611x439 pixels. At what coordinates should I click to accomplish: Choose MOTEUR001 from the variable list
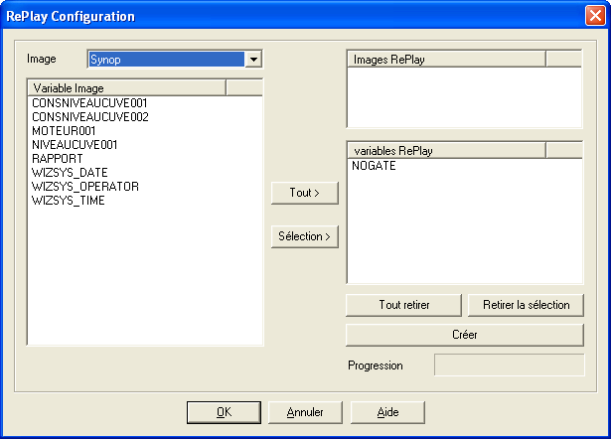64,131
